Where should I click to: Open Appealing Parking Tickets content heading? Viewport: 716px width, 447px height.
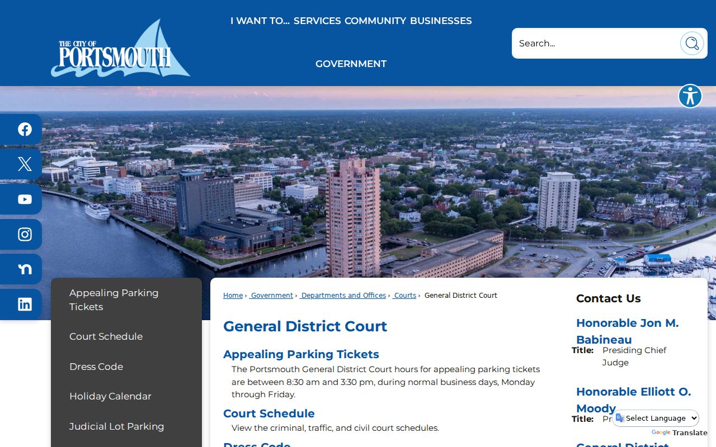tap(301, 354)
